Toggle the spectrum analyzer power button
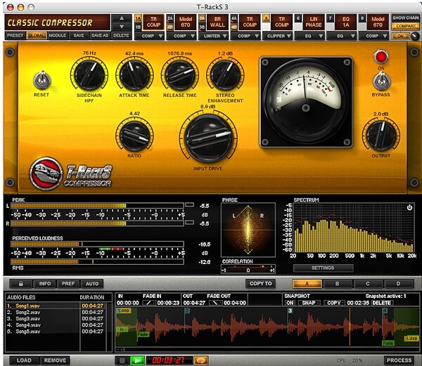 409,207
